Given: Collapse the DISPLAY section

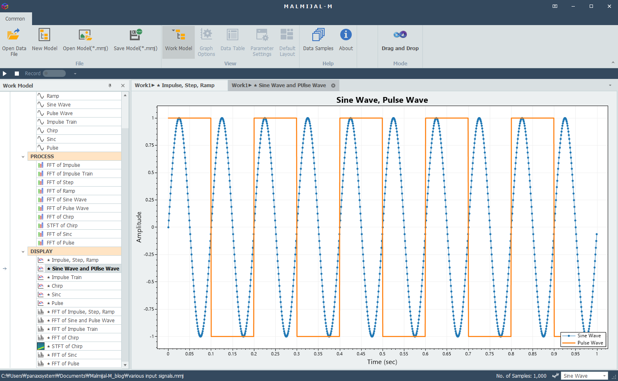Looking at the screenshot, I should pyautogui.click(x=23, y=252).
